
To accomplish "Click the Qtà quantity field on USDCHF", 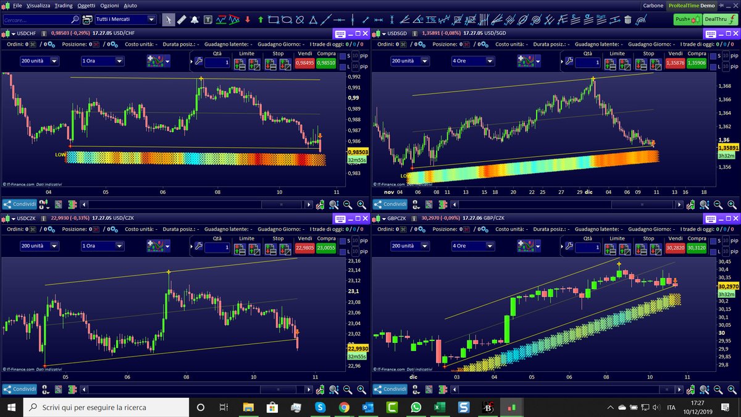I will tap(217, 62).
